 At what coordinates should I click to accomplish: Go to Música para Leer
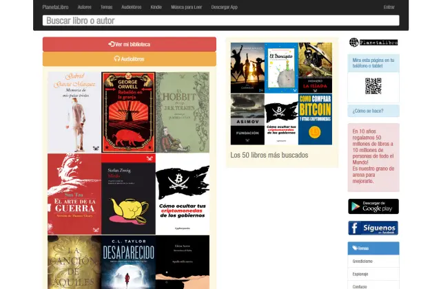[x=187, y=7]
